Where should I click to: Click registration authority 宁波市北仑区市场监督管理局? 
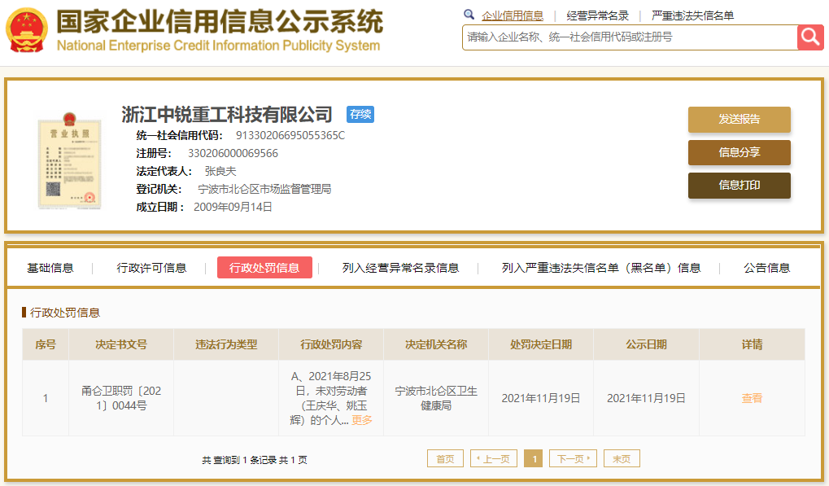click(x=264, y=190)
